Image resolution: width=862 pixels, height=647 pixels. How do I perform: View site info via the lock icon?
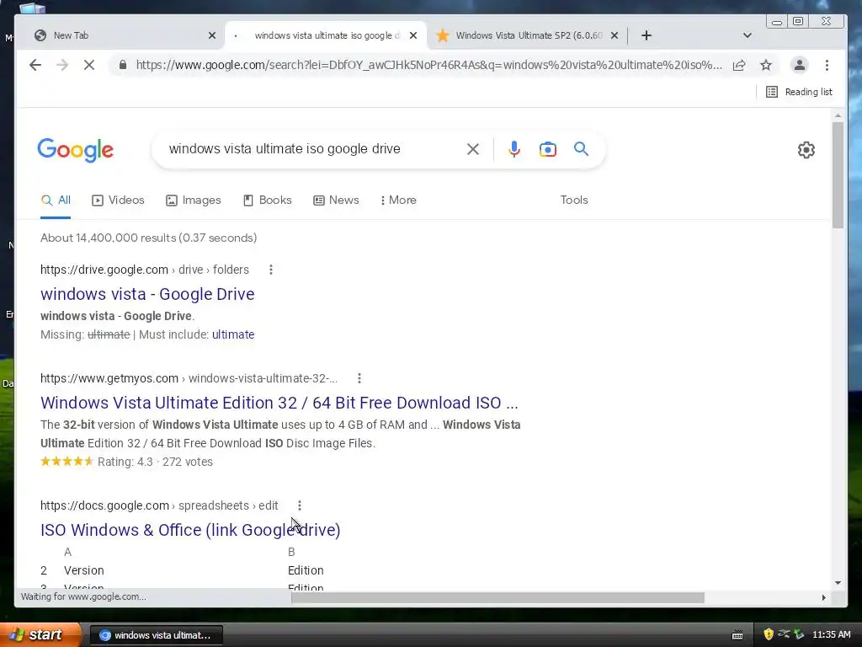(123, 65)
